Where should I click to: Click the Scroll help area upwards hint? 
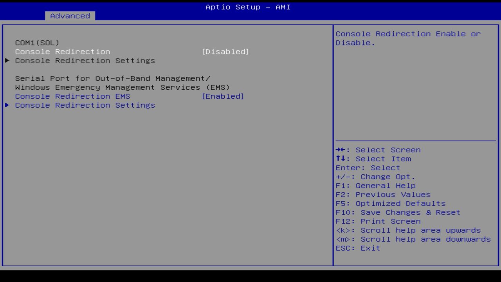pos(408,230)
